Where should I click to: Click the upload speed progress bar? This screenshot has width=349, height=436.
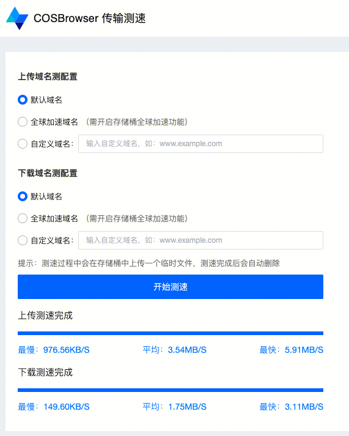[x=171, y=333]
